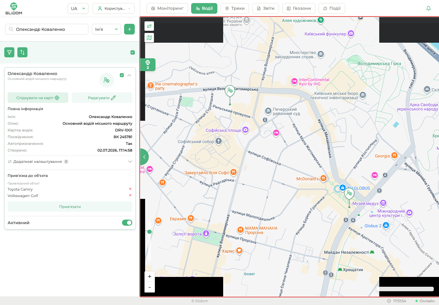439x305 pixels.
Task: Open the UA language dropdown
Action: [x=78, y=9]
